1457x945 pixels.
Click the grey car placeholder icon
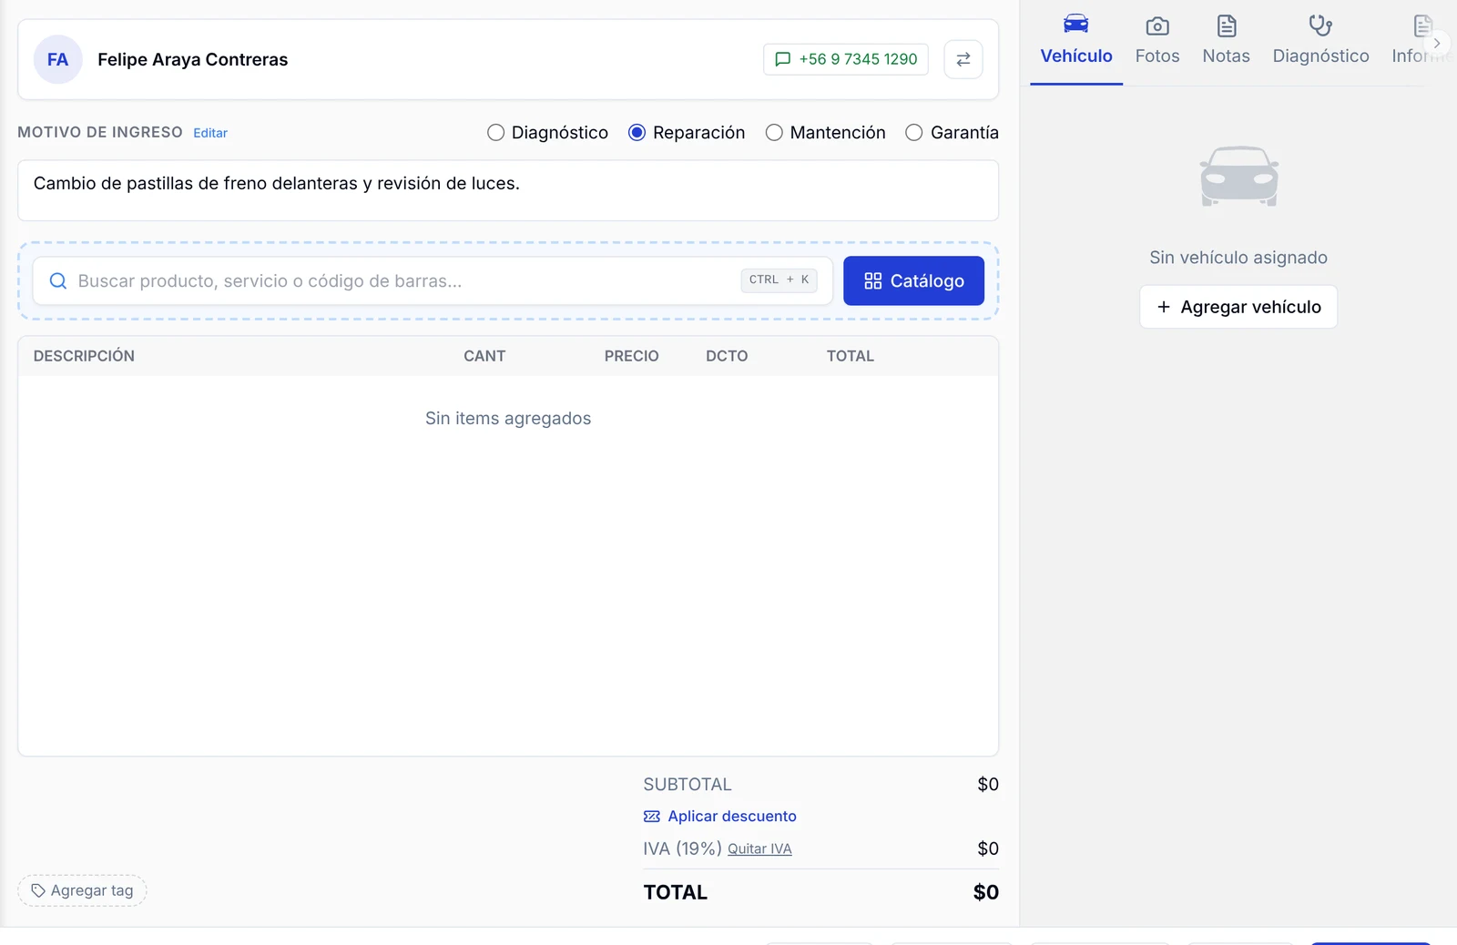coord(1238,177)
